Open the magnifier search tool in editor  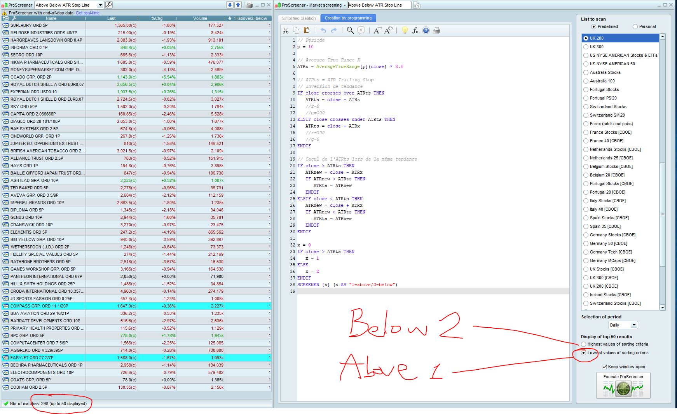click(350, 31)
